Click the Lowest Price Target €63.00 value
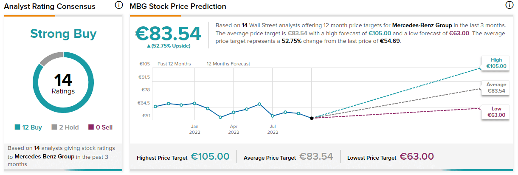 click(417, 157)
